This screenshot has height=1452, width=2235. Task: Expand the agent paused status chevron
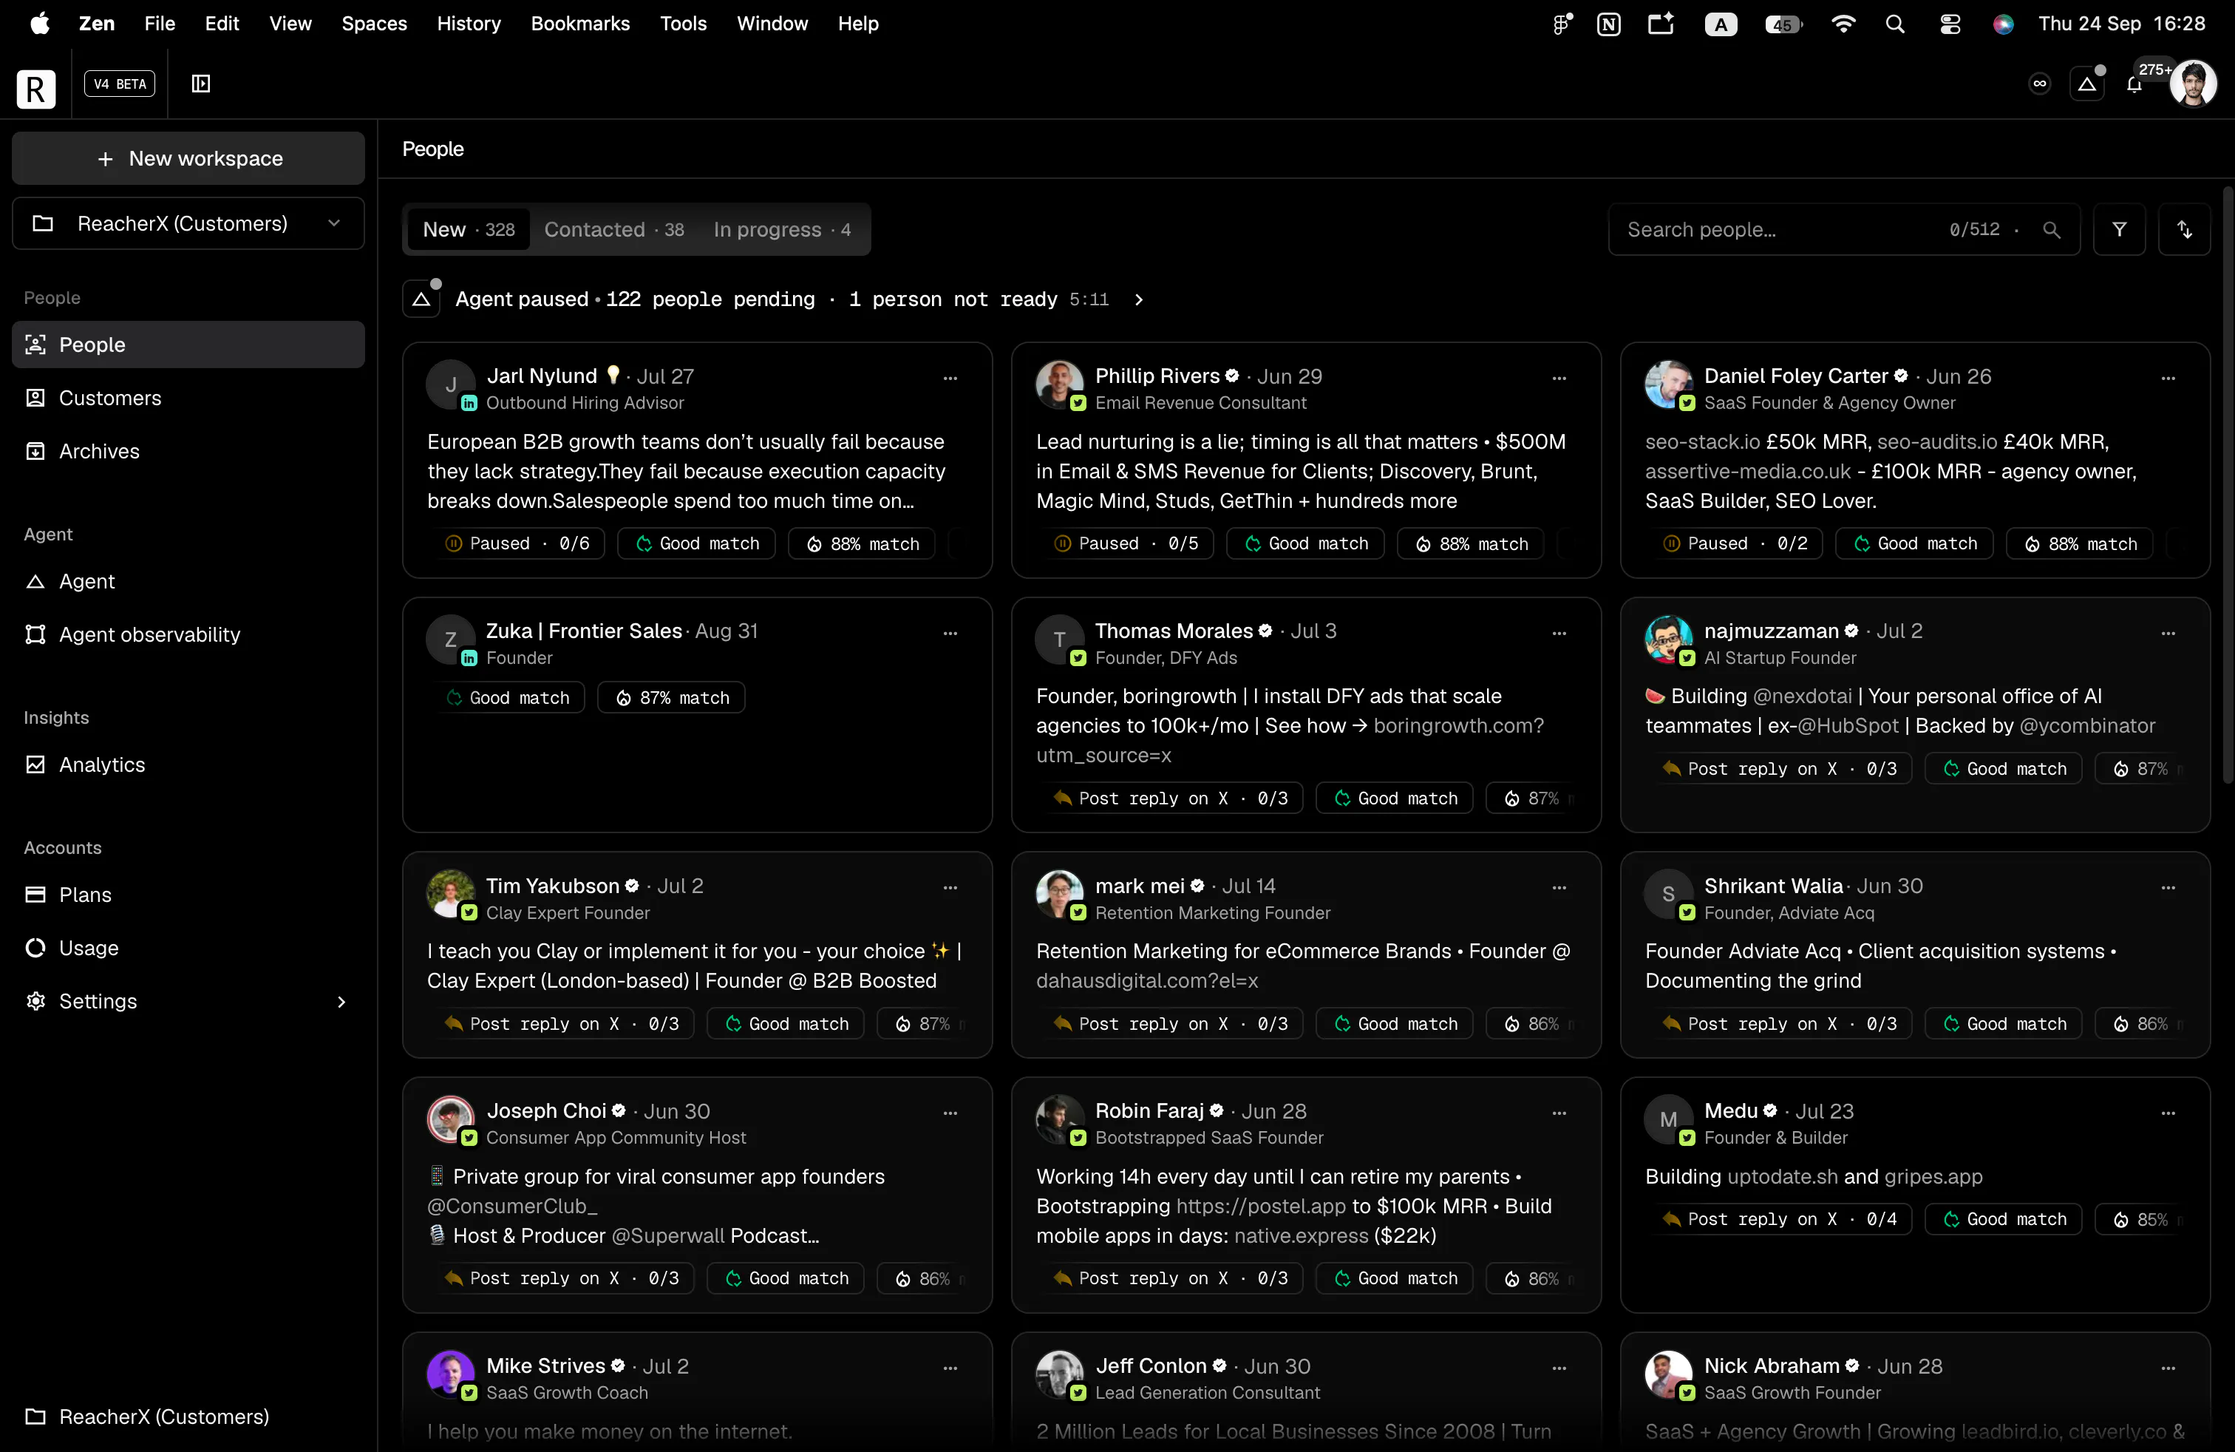click(x=1138, y=299)
